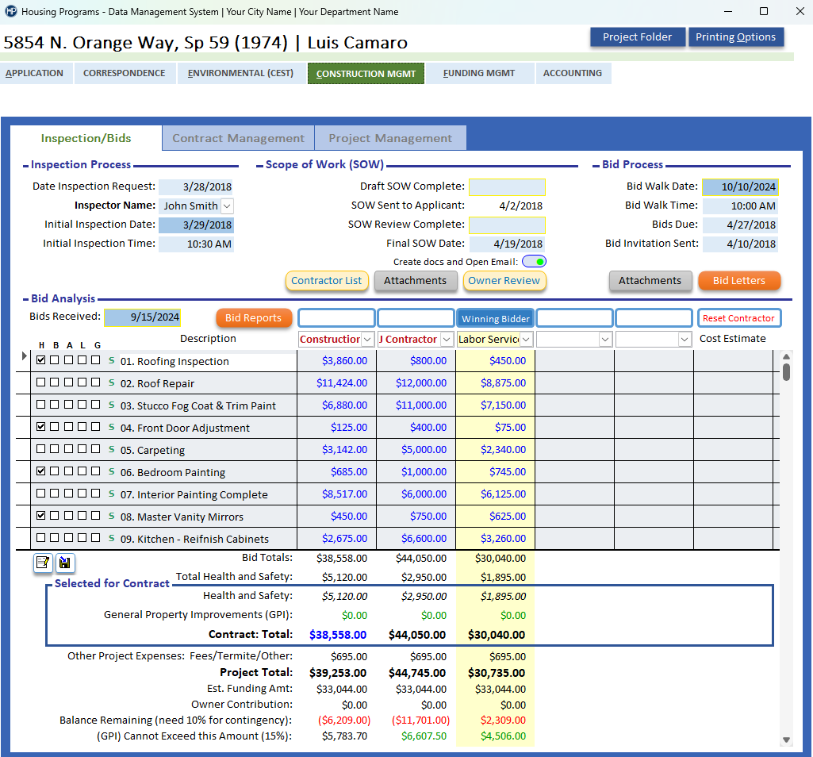The image size is (813, 757).
Task: Click the Initial Inspection Date field
Action: (196, 225)
